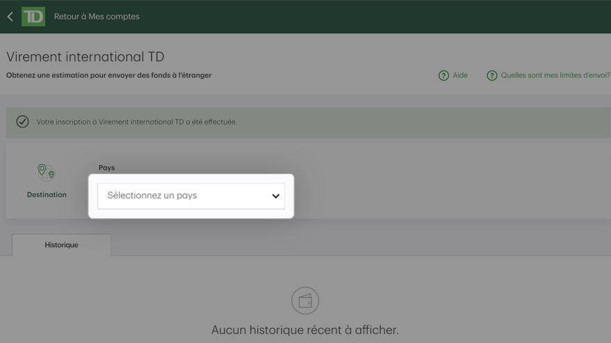Click the checkmark icon in confirmation banner
The image size is (611, 343).
tap(23, 122)
